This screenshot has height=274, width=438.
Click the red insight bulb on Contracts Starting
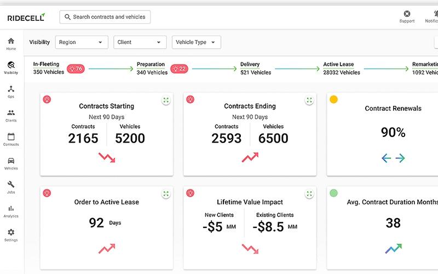47,99
